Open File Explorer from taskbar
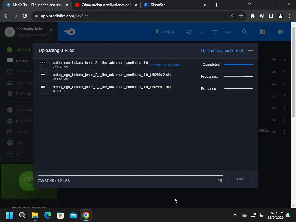Image resolution: width=296 pixels, height=222 pixels. point(35,215)
